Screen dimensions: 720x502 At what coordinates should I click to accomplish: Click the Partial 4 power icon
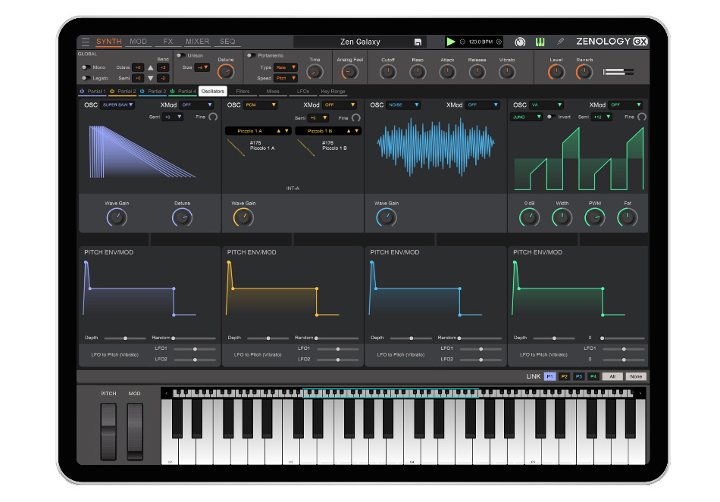(172, 91)
